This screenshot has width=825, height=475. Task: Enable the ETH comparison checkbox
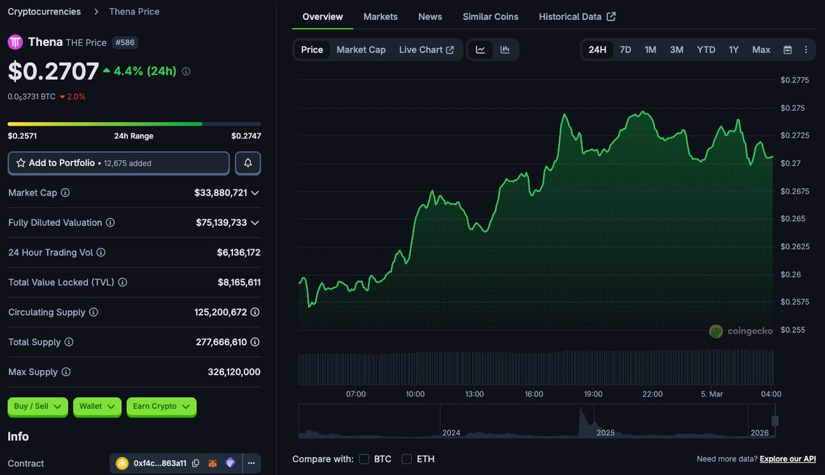tap(406, 459)
